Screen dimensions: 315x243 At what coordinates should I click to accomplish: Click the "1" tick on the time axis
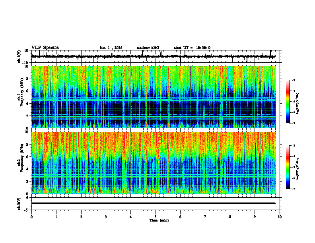click(56, 217)
